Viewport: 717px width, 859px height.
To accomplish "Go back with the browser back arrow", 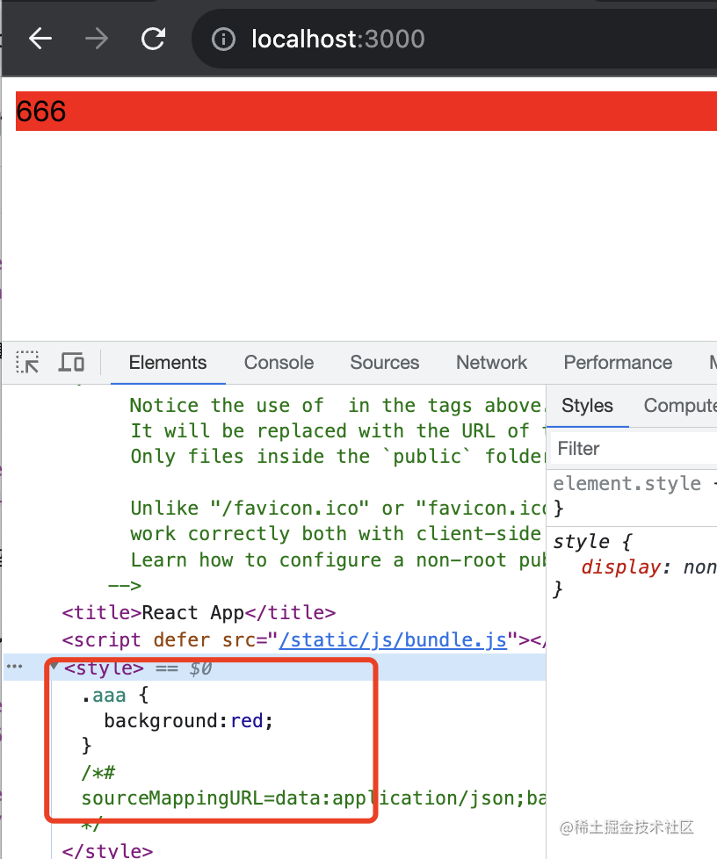I will click(x=40, y=39).
